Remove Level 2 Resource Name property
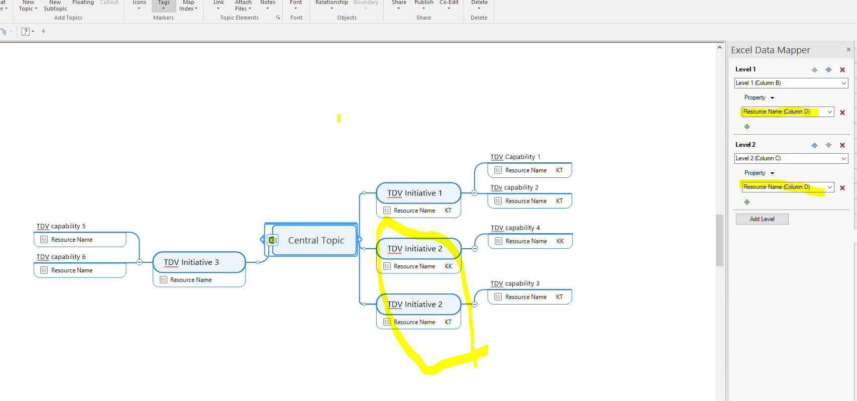 (x=842, y=188)
